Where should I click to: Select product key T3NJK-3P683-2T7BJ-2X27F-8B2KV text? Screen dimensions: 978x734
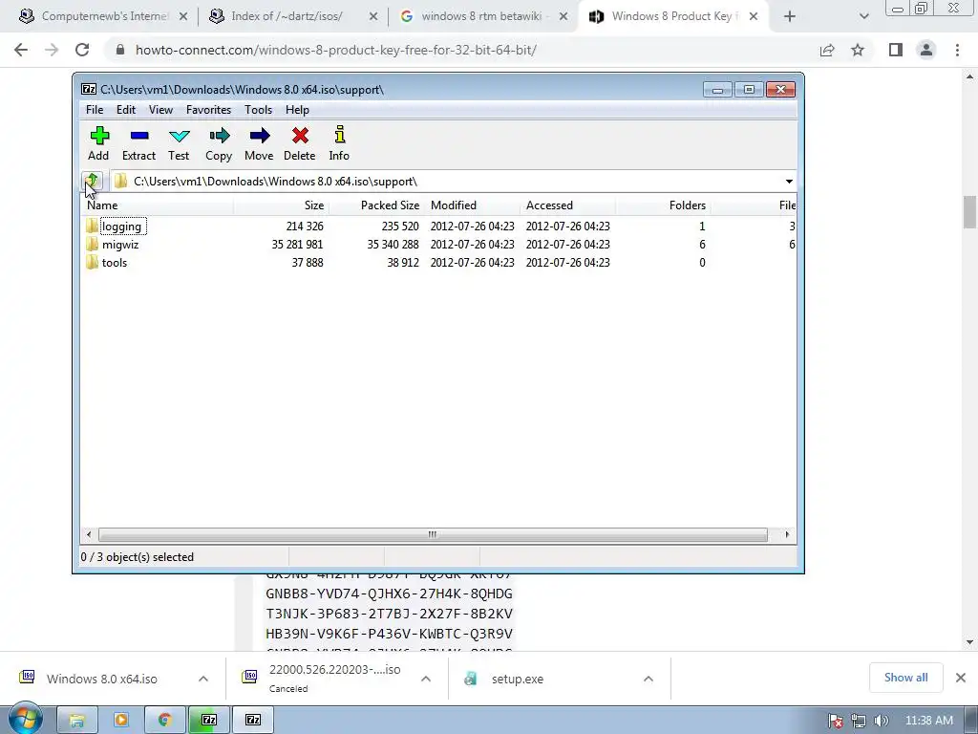pos(390,614)
